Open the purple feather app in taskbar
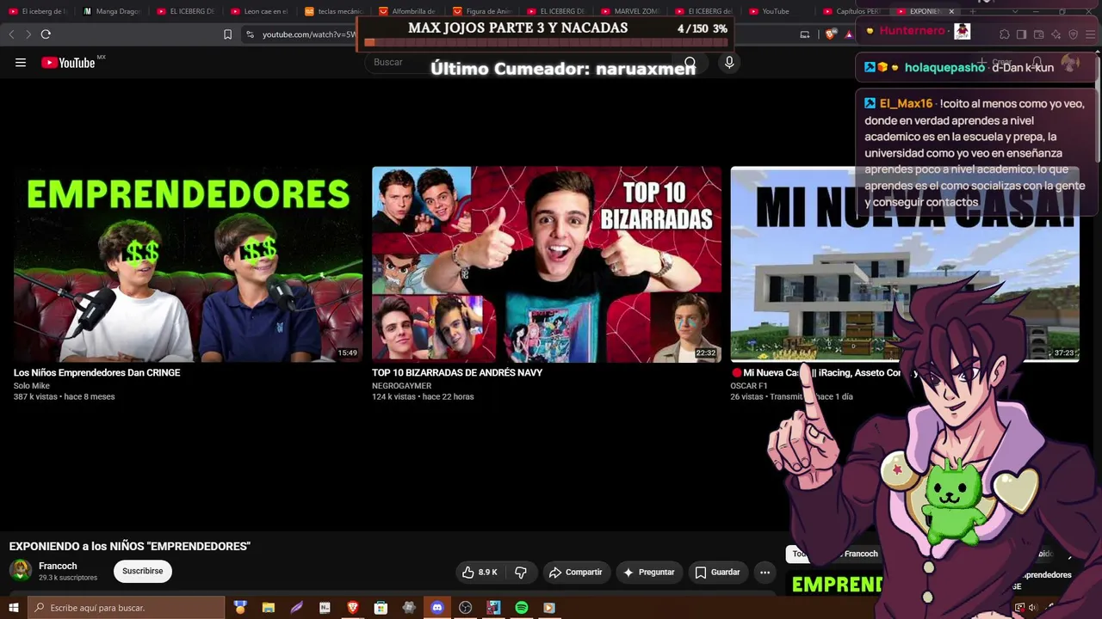 tap(297, 608)
